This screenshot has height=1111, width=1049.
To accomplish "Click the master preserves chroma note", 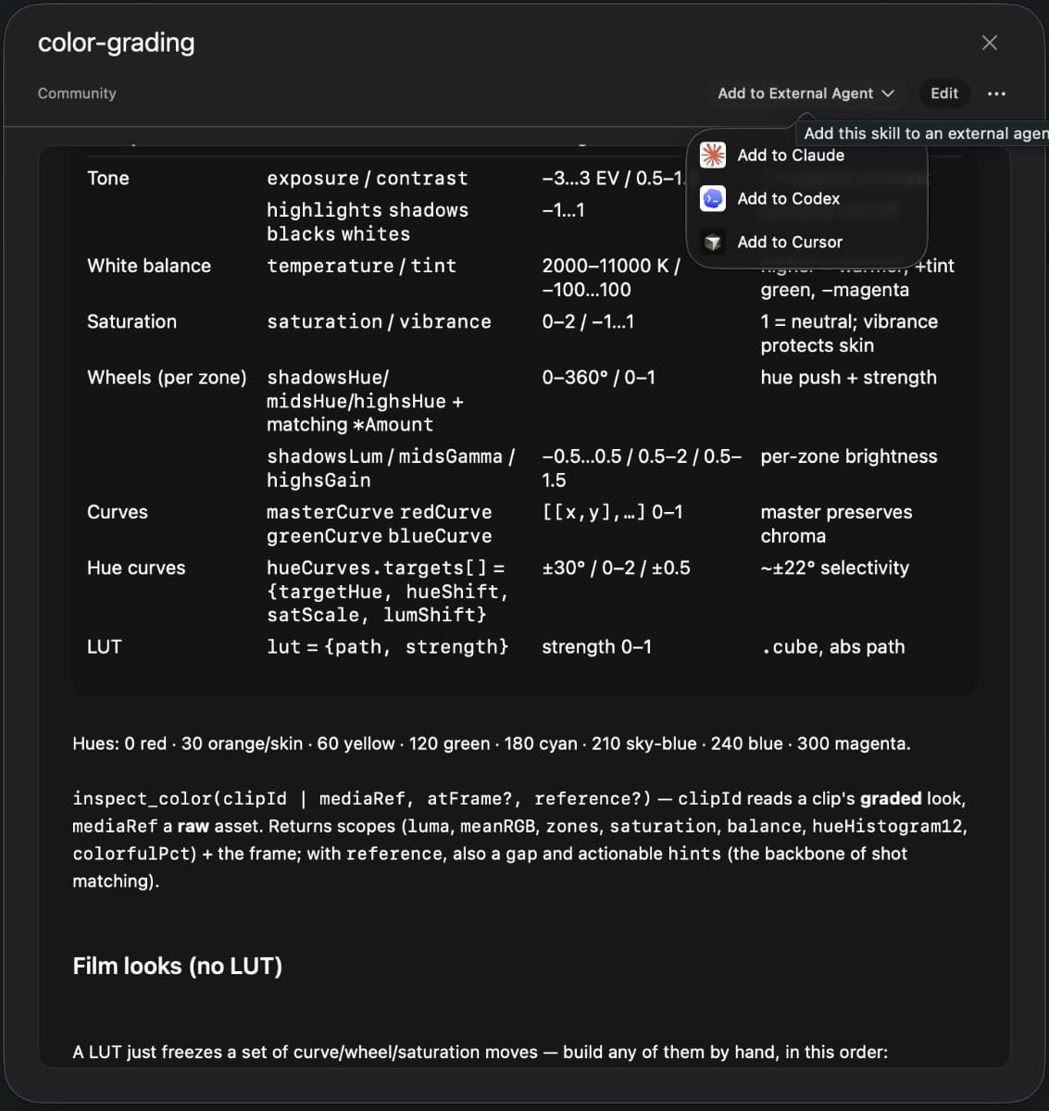I will [836, 524].
